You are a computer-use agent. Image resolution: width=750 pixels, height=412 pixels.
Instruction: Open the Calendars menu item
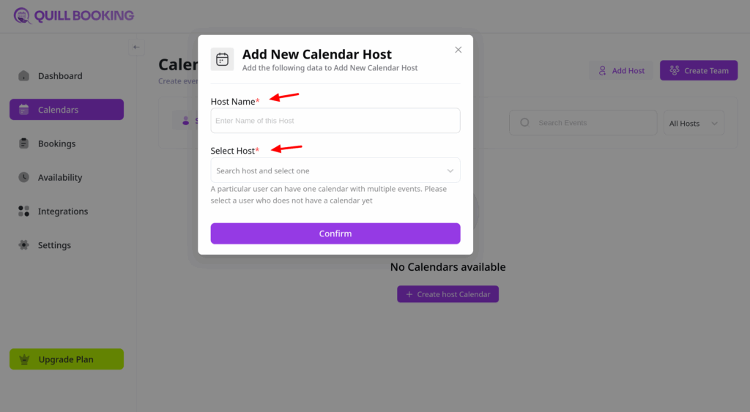66,110
